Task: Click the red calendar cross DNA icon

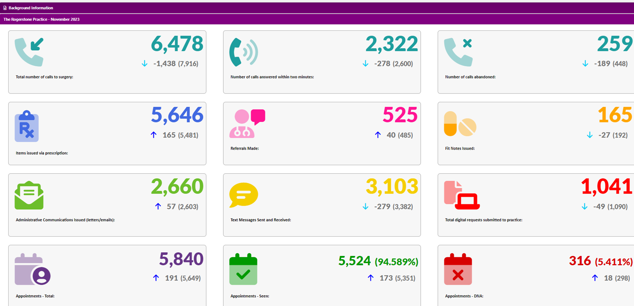Action: click(458, 269)
